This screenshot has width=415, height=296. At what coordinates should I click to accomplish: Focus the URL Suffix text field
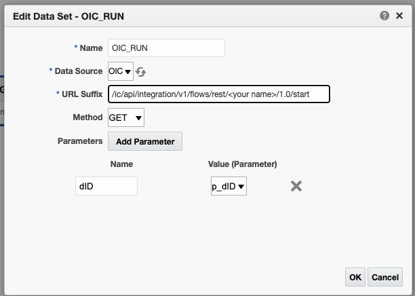[x=219, y=94]
